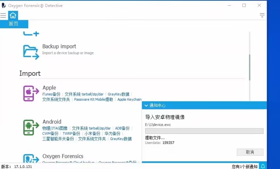This screenshot has height=169, width=280.
Task: Open the notification bell icon
Action: coord(263,166)
